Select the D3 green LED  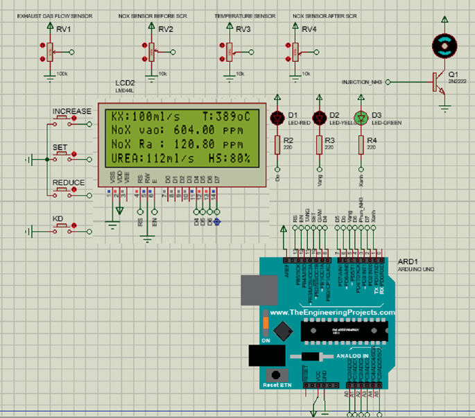pyautogui.click(x=360, y=116)
